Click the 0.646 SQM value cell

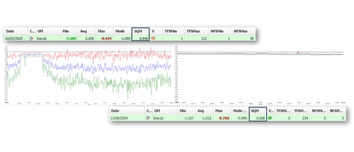(141, 38)
